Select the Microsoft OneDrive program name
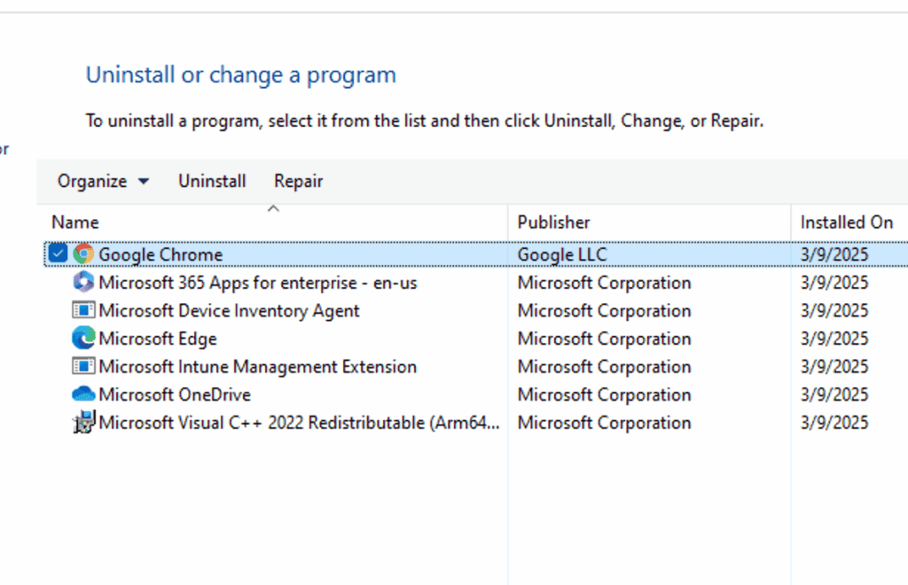 click(175, 394)
